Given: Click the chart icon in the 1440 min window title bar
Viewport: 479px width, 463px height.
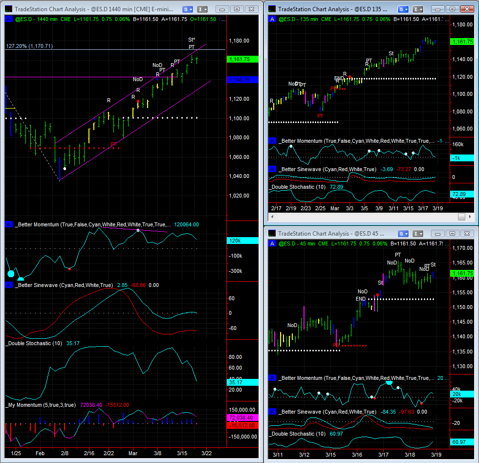Looking at the screenshot, I should (x=9, y=9).
